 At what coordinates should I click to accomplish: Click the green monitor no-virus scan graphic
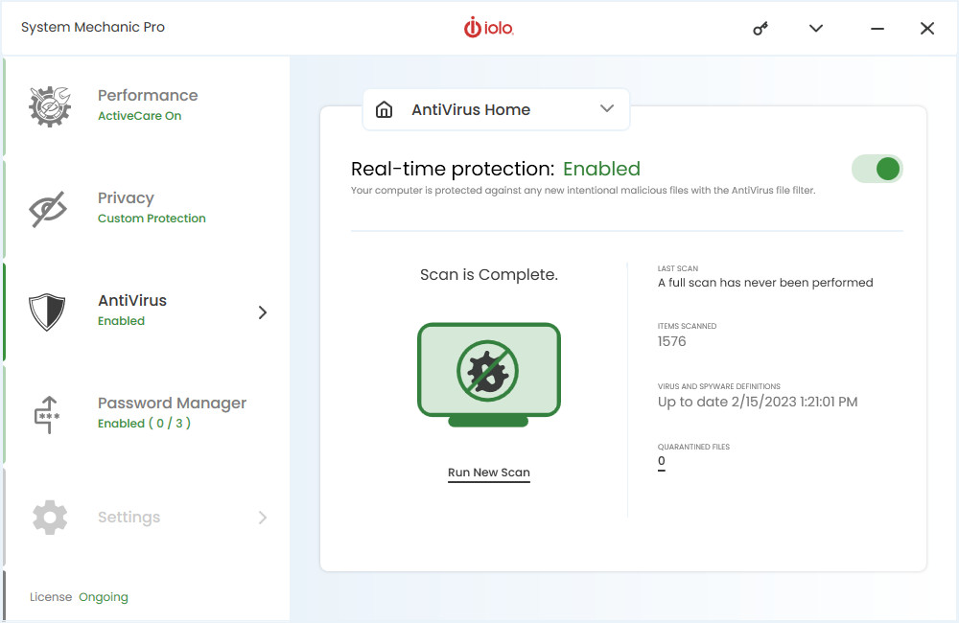coord(489,375)
